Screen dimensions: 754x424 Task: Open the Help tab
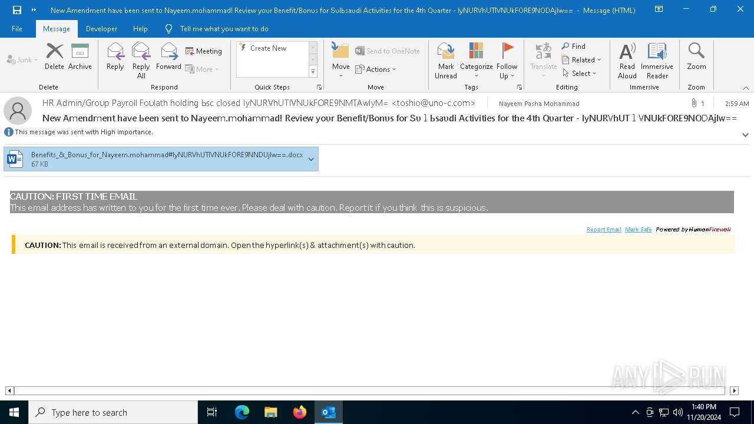click(140, 29)
